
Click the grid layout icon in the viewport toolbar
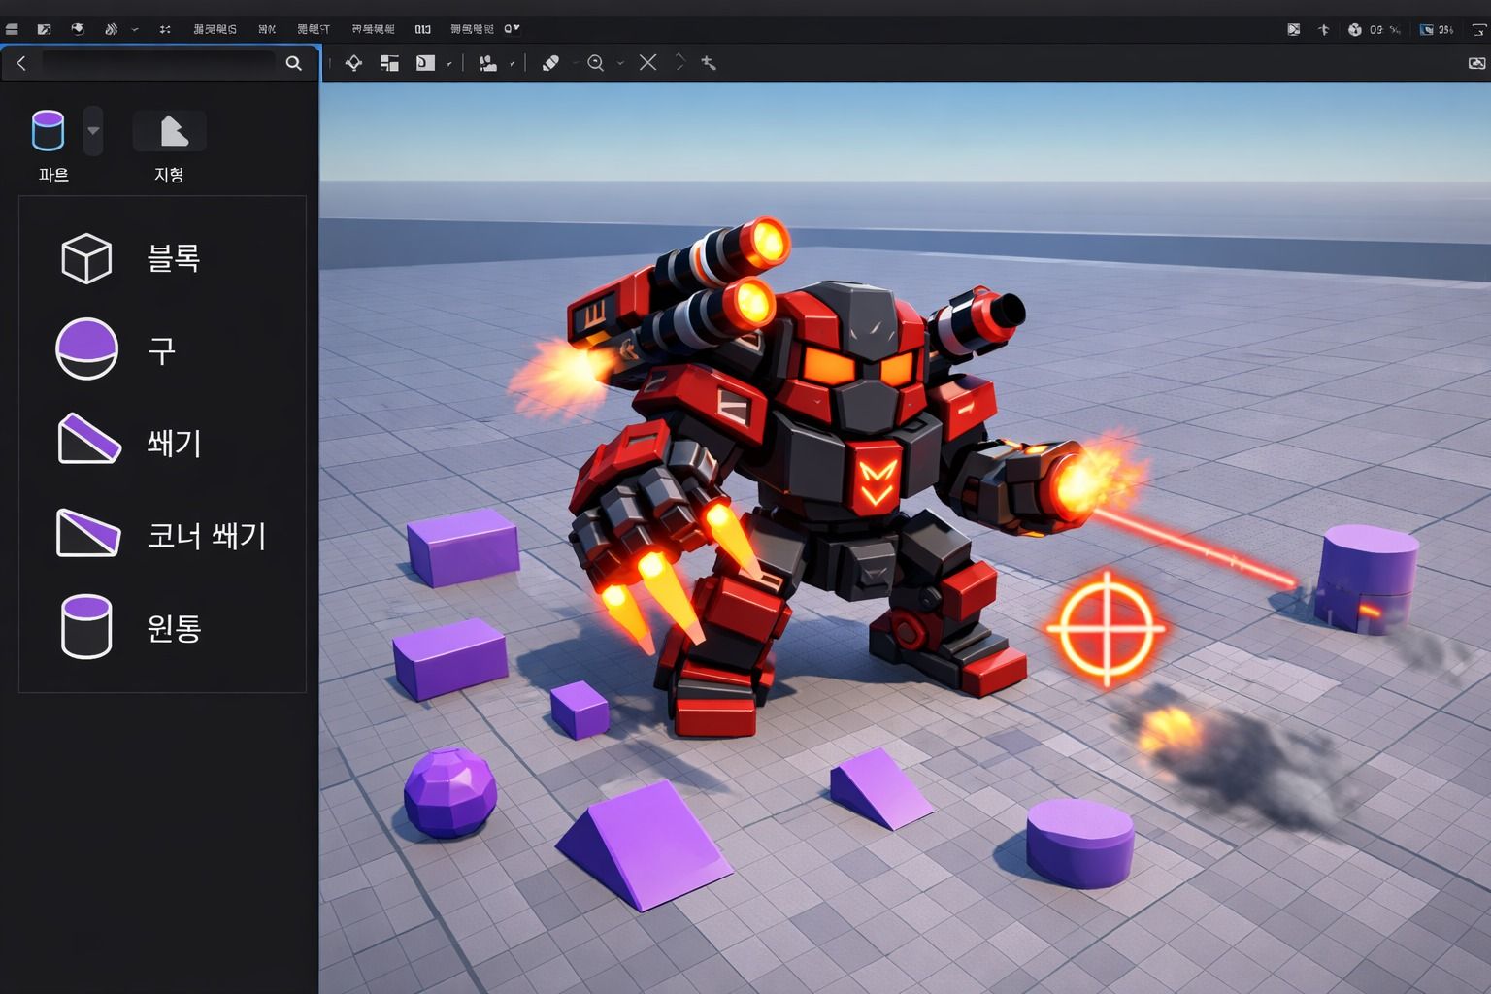click(389, 63)
